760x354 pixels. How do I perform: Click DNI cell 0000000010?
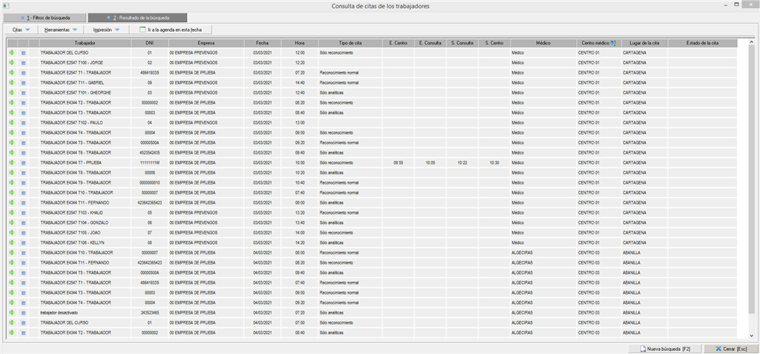(x=150, y=182)
